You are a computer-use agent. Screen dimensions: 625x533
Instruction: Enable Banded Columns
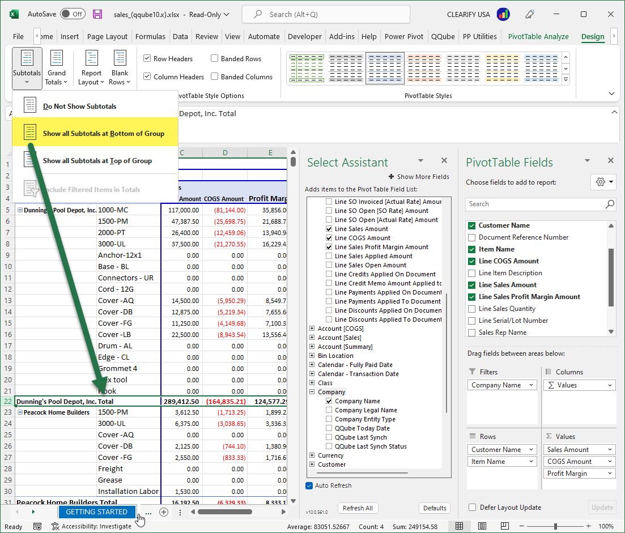[214, 76]
